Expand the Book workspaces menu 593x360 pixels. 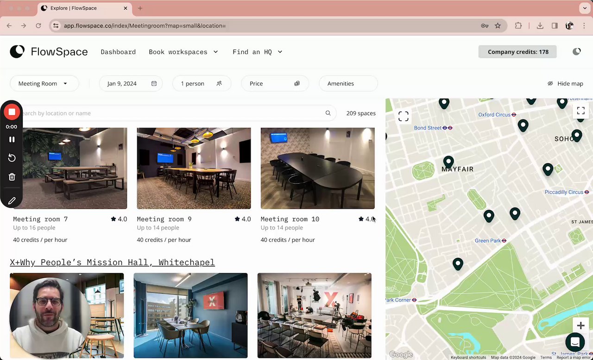(x=183, y=52)
